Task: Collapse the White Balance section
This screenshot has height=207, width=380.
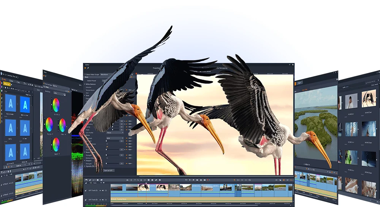Action: click(85, 84)
